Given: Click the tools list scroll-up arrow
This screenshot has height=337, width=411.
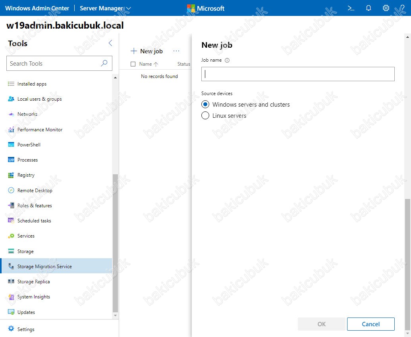Looking at the screenshot, I should (115, 78).
